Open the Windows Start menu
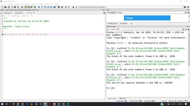This screenshot has width=190, height=106. click(2, 104)
